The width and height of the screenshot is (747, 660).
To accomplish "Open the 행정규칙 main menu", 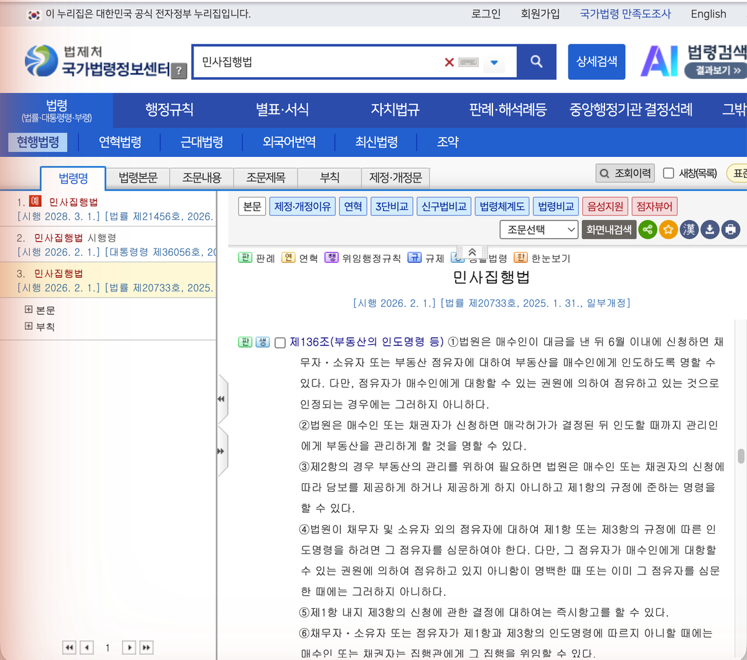I will click(x=169, y=110).
